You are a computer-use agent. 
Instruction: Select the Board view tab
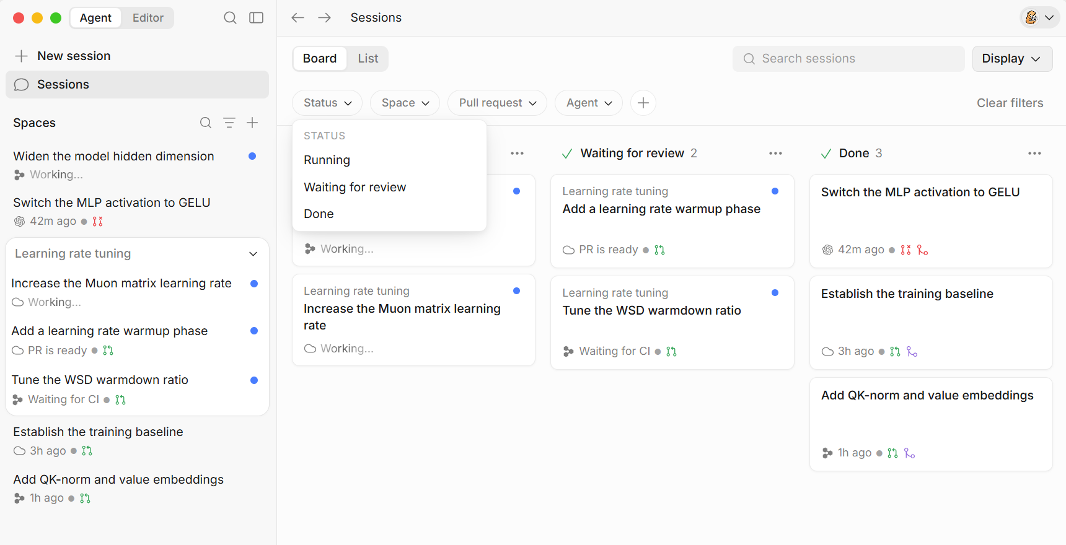(320, 58)
